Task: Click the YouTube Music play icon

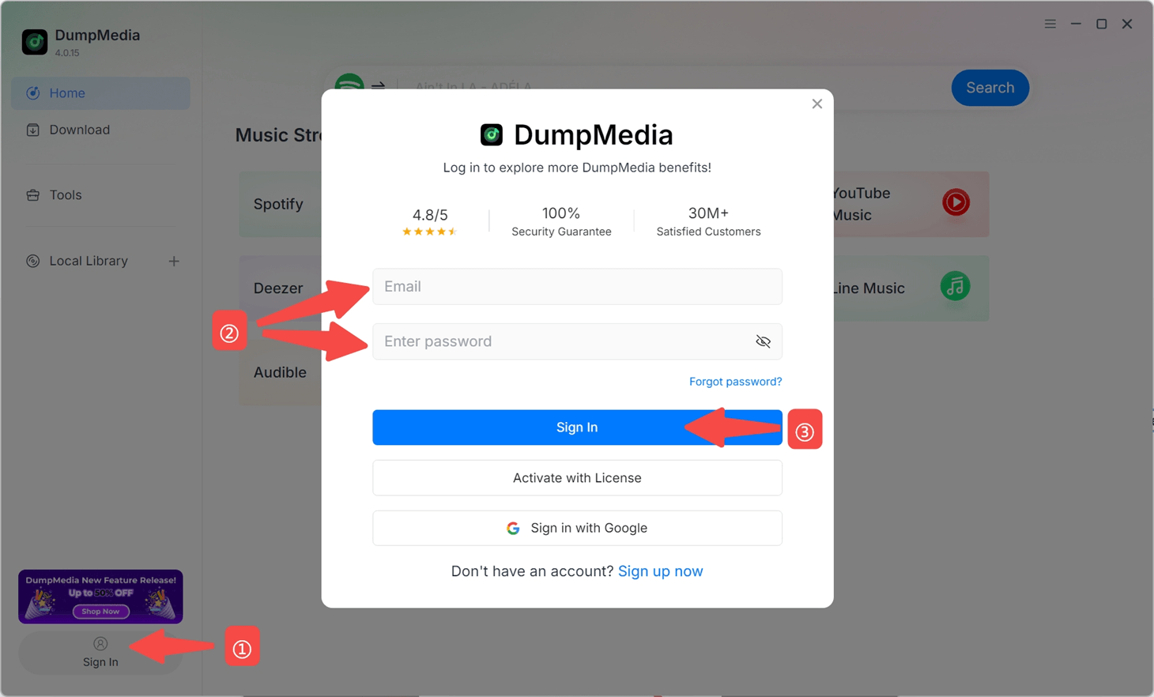Action: tap(956, 202)
